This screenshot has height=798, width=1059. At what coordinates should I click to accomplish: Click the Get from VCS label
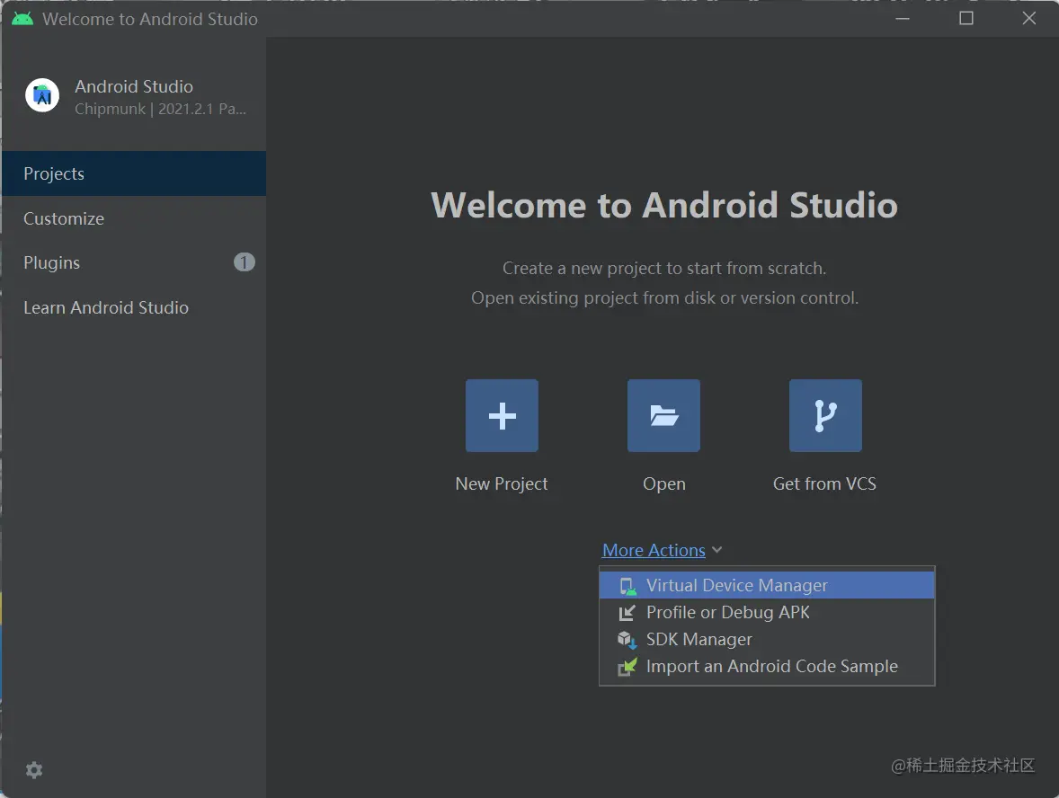[x=824, y=484]
